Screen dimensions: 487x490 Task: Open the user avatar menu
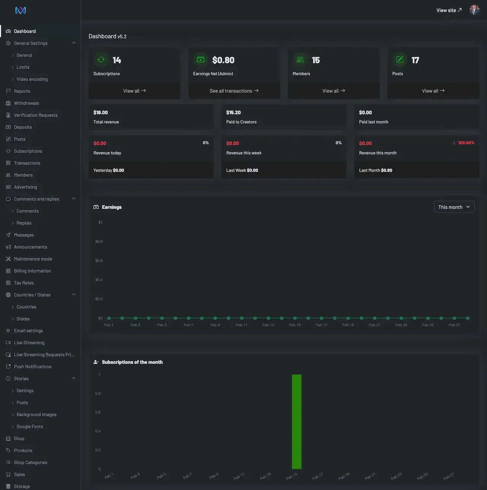pyautogui.click(x=474, y=10)
